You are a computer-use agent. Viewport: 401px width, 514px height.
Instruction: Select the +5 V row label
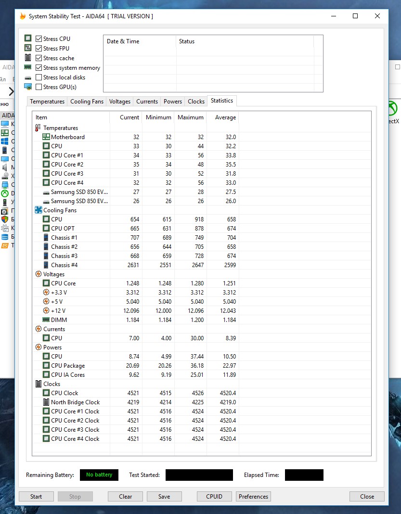pos(57,302)
